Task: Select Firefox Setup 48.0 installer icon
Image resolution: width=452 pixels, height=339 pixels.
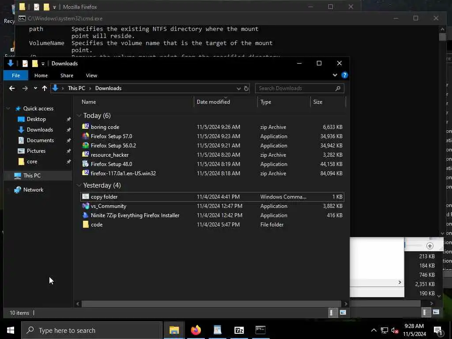Action: [85, 164]
